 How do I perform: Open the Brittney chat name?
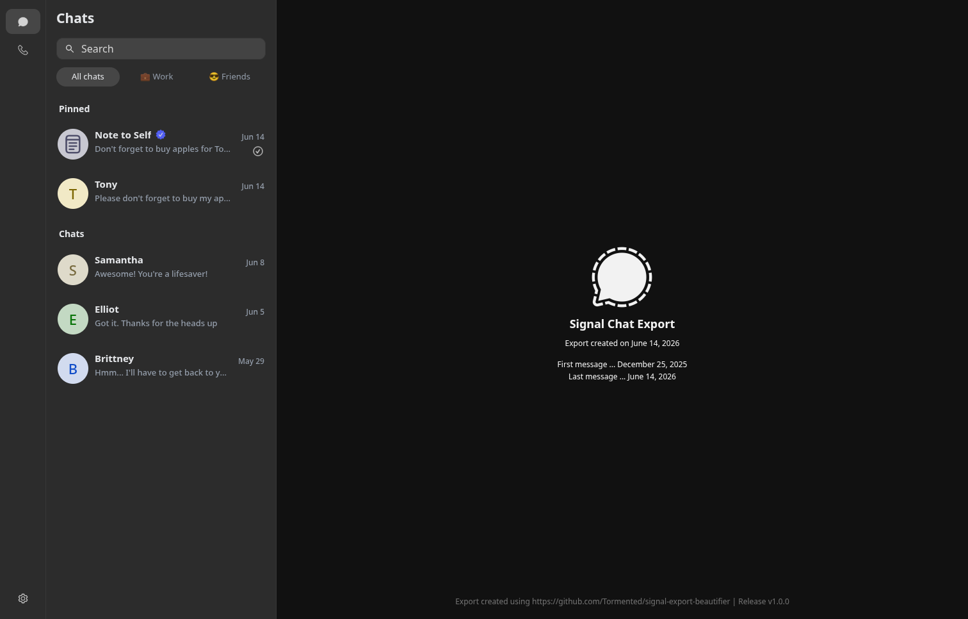click(x=114, y=359)
